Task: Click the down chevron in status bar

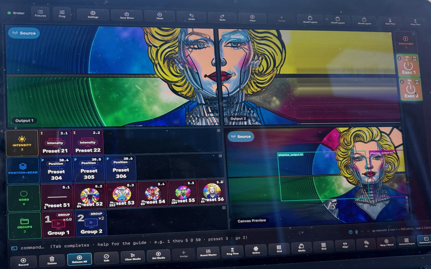Action: (368, 231)
